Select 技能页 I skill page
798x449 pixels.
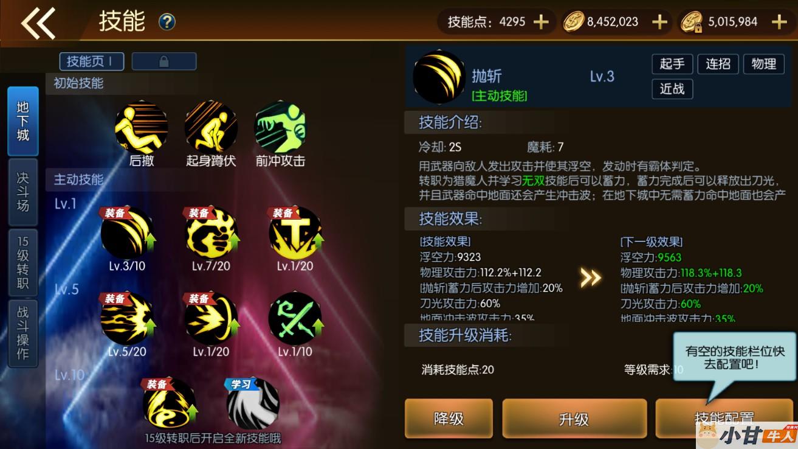pos(92,61)
